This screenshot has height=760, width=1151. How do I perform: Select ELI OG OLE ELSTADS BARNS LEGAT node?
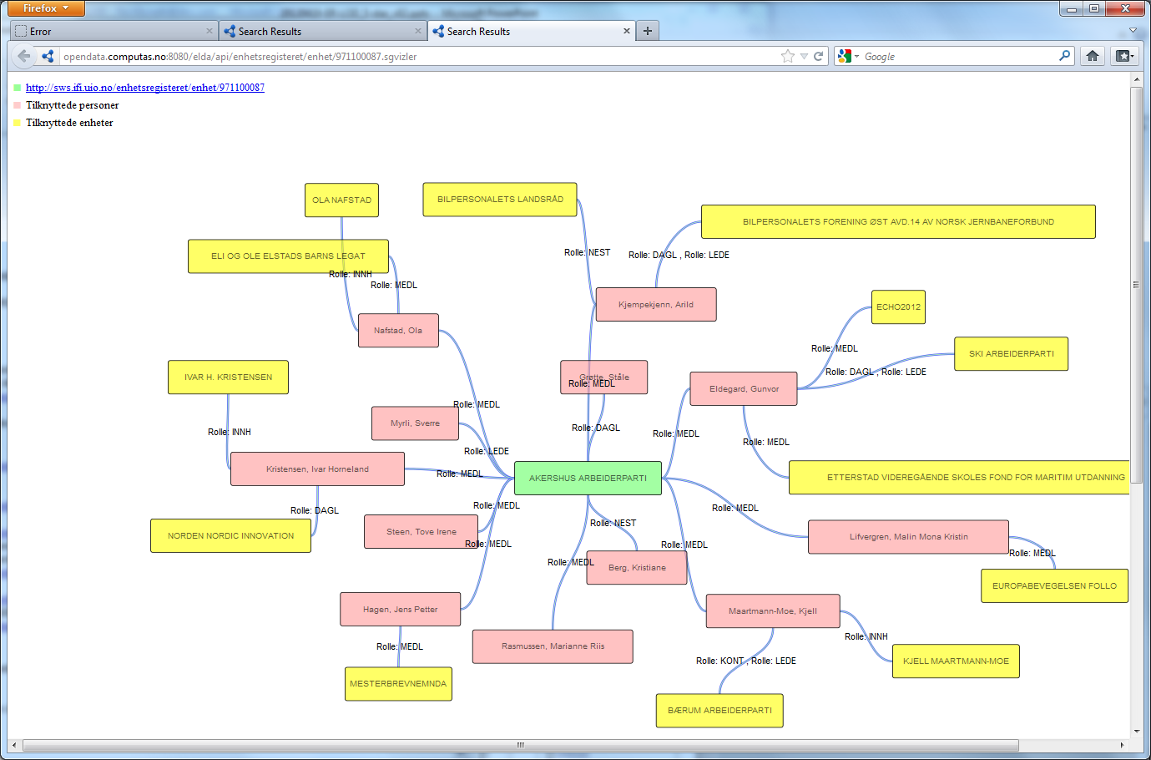pos(288,256)
